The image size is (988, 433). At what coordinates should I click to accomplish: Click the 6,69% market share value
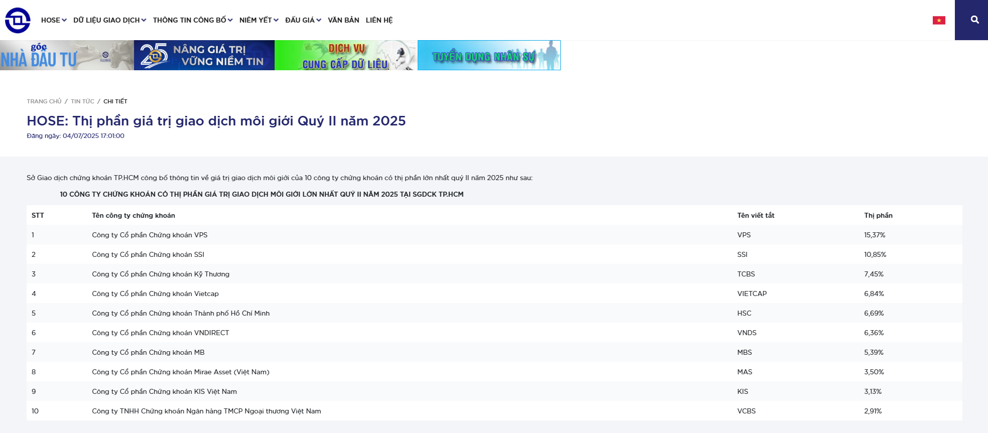874,313
